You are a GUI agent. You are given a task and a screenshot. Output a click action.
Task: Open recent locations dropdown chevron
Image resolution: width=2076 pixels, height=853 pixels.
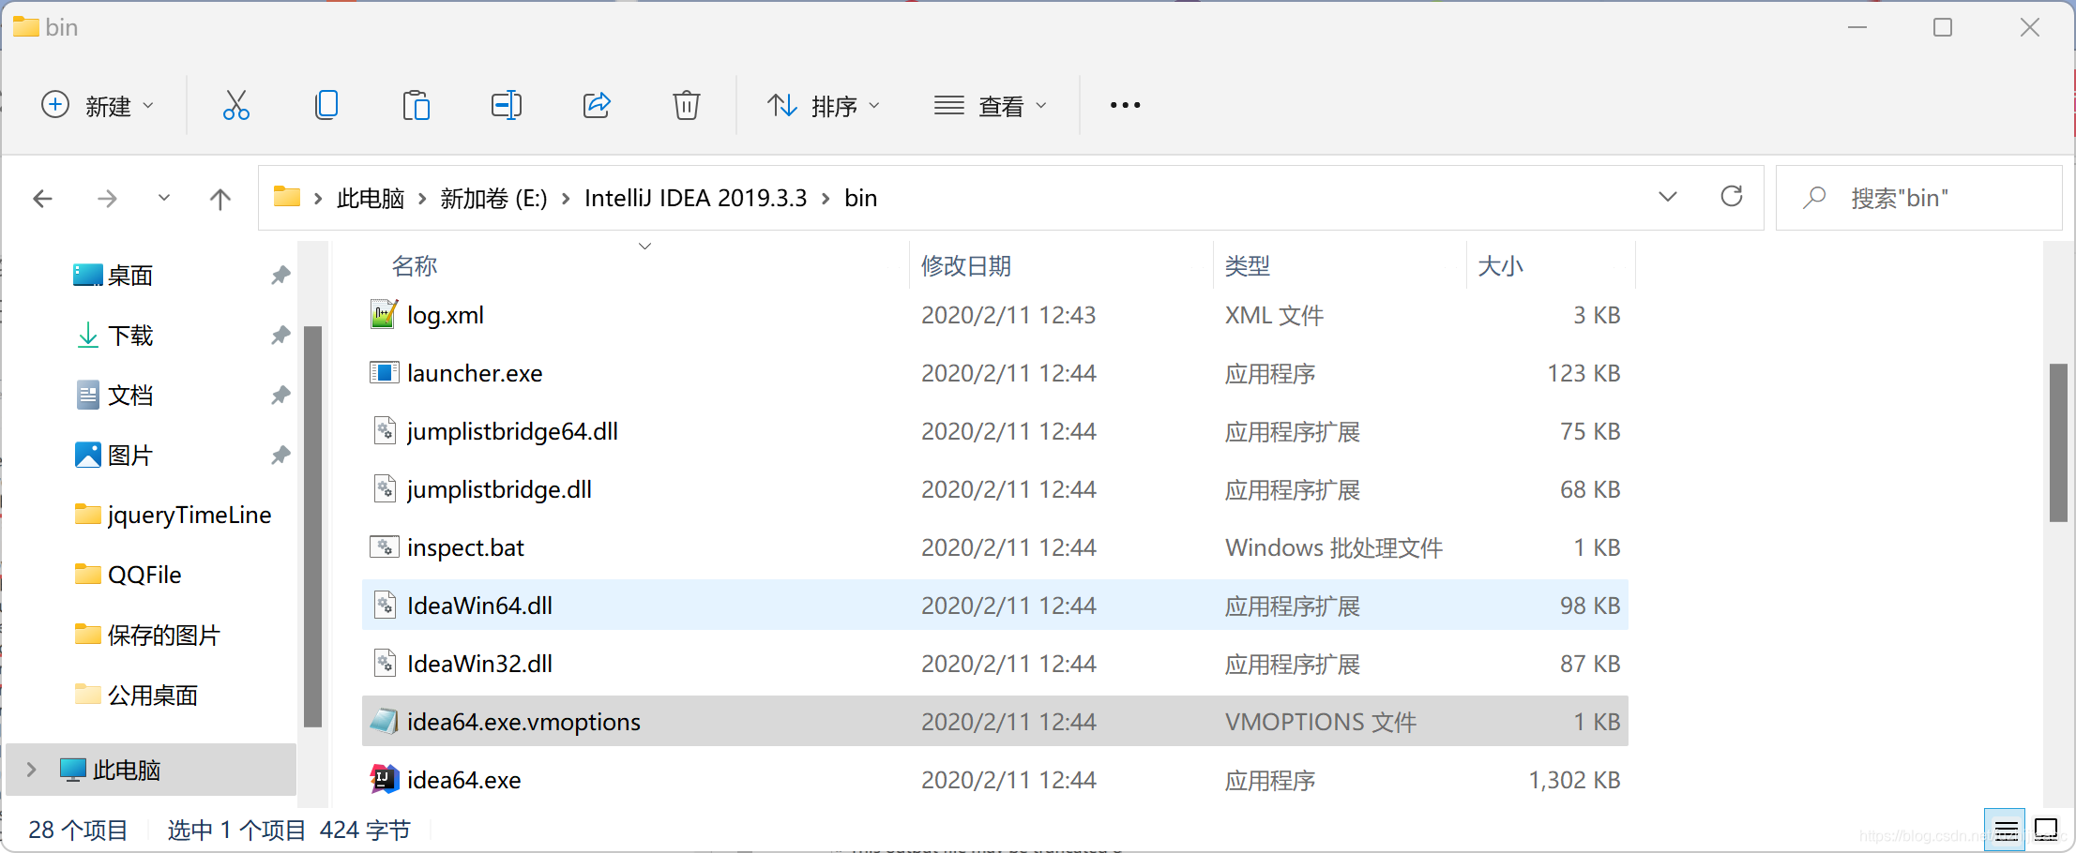pos(164,198)
